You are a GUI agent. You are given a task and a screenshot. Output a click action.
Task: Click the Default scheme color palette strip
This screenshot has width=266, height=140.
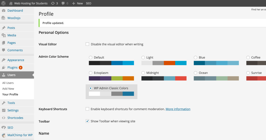[111, 63]
